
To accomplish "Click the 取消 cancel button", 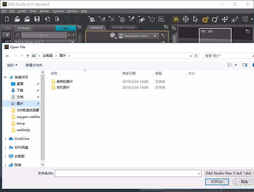I will [x=244, y=182].
